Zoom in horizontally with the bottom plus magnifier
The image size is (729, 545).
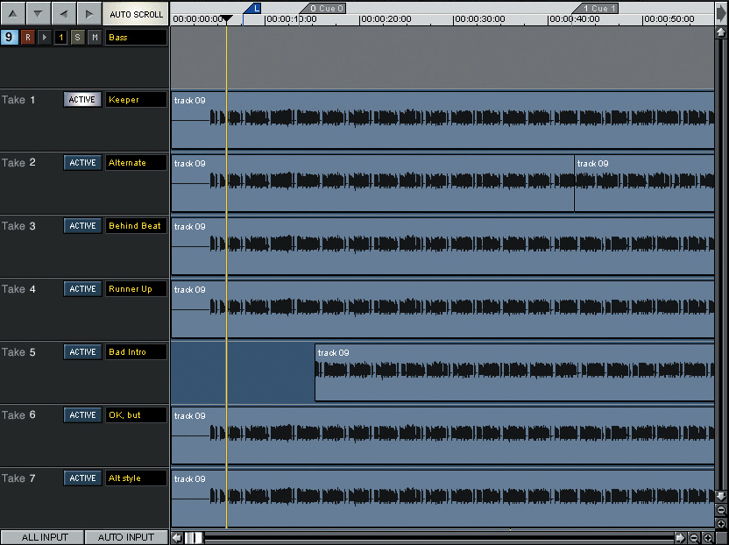coord(708,537)
